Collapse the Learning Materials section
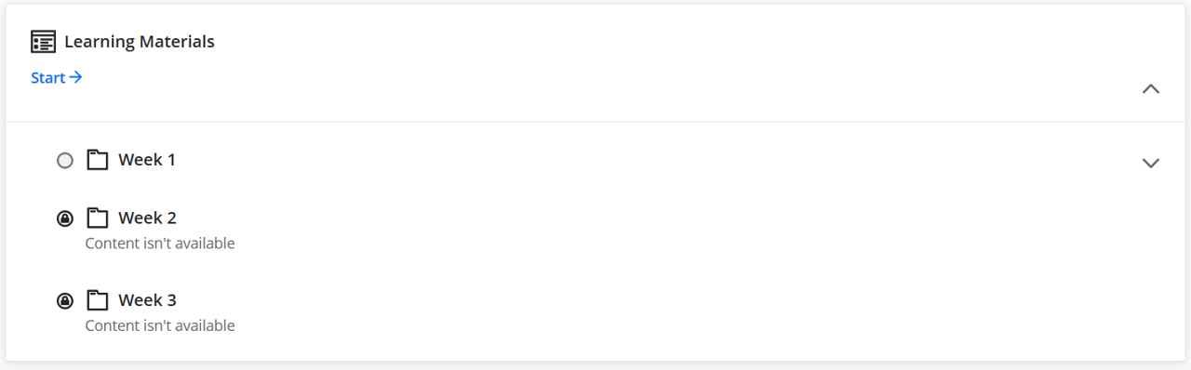1191x370 pixels. click(x=1151, y=89)
